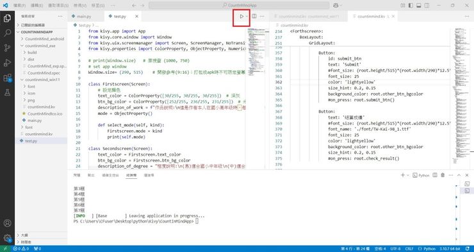474x252 pixels.
Task: Switch to the 偵錯主控台 panel tab
Action: (x=110, y=175)
